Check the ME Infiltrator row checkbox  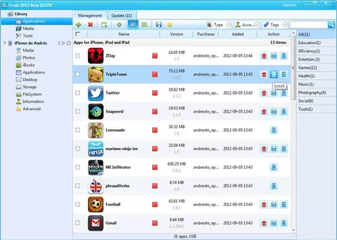[x=77, y=167]
